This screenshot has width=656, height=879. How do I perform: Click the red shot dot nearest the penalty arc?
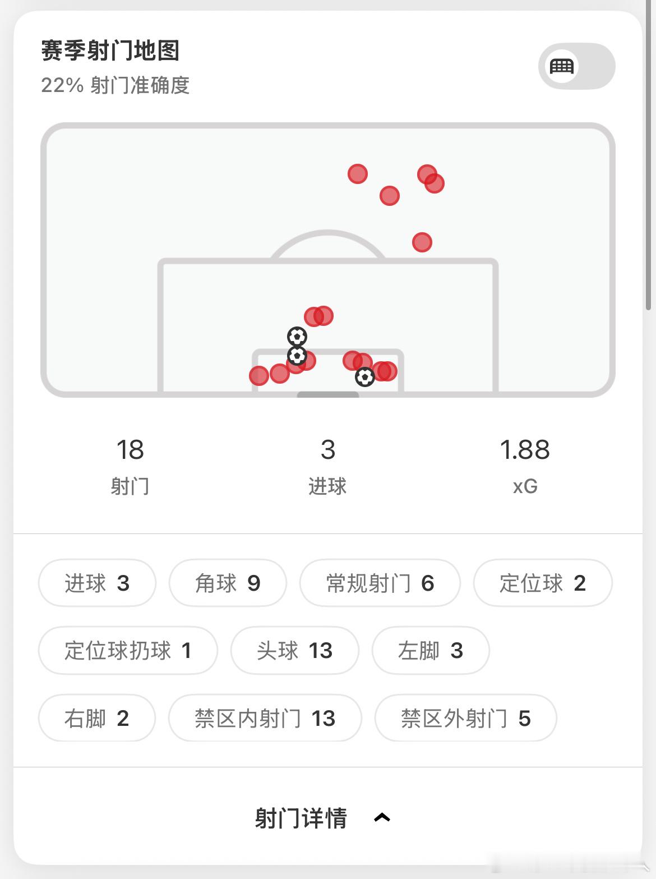422,242
